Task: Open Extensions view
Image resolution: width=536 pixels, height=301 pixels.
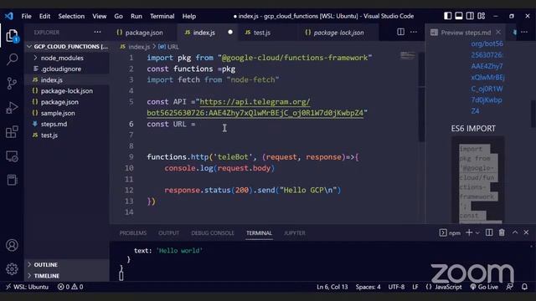Action: pyautogui.click(x=12, y=131)
